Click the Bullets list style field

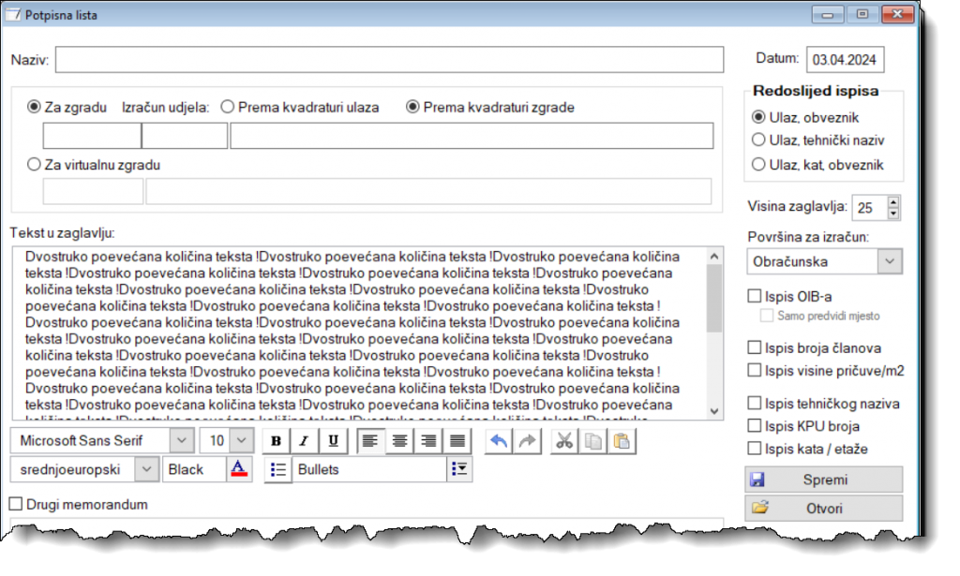(x=369, y=469)
